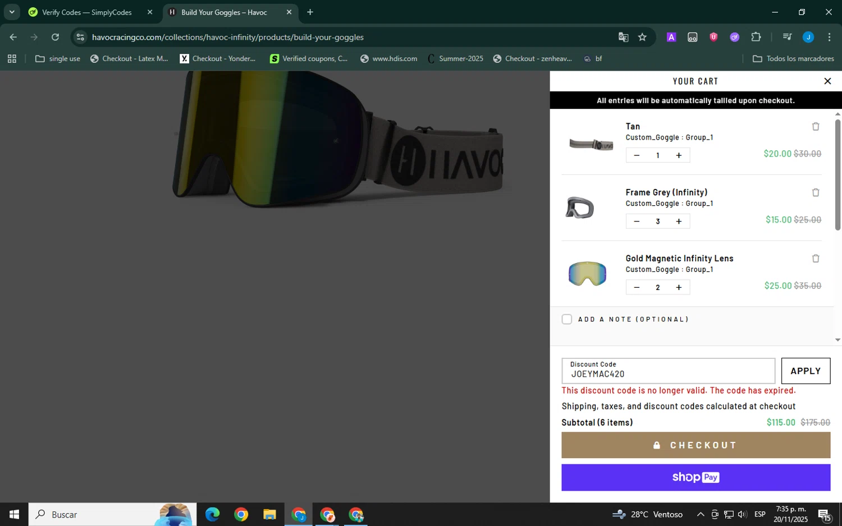Apply the discount code
The image size is (842, 526).
coord(806,371)
